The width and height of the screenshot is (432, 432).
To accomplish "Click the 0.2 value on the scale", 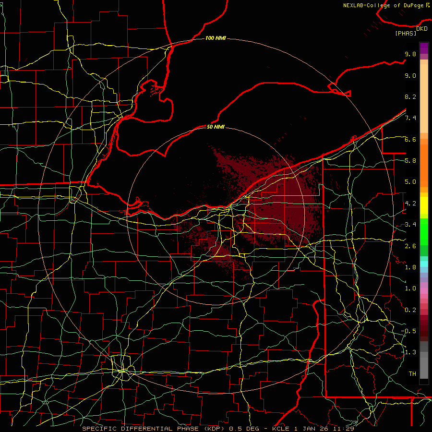I will pos(410,310).
